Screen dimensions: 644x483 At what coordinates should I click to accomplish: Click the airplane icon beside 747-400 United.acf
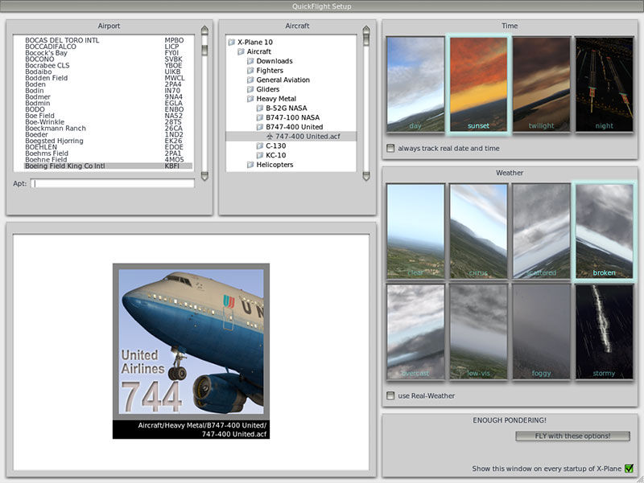coord(270,137)
